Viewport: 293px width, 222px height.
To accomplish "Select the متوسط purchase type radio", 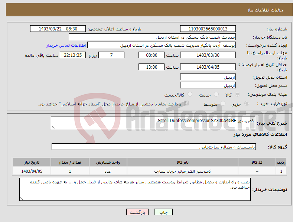I will (223, 104).
